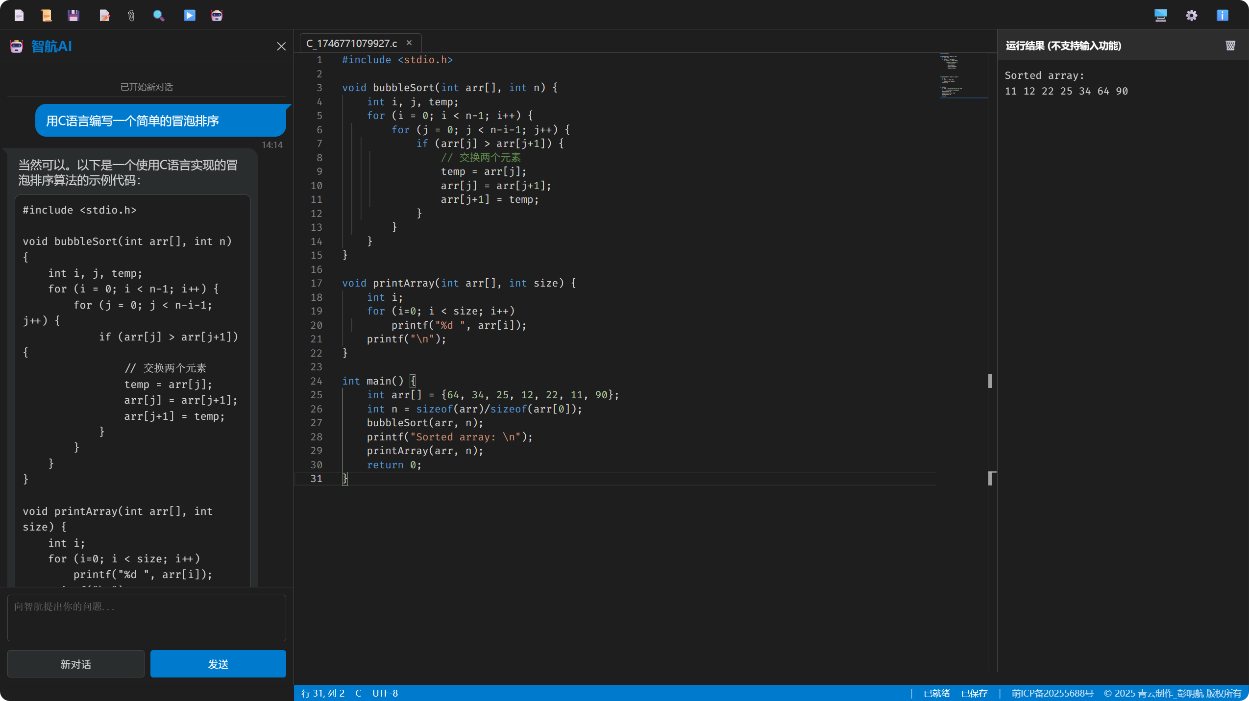This screenshot has width=1249, height=701.
Task: Open search with magnifying glass icon
Action: tap(158, 16)
